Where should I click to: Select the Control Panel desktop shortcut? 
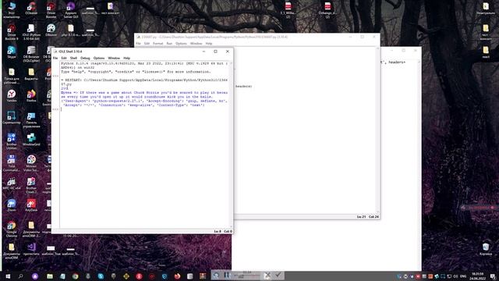coord(31,119)
